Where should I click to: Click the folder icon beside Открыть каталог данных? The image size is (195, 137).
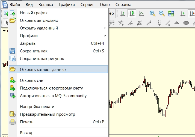point(13,69)
